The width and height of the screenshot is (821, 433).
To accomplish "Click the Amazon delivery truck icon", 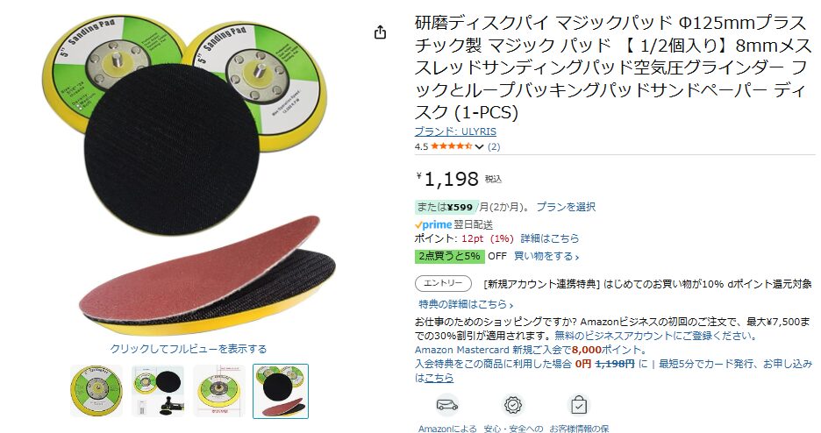I will pos(446,405).
